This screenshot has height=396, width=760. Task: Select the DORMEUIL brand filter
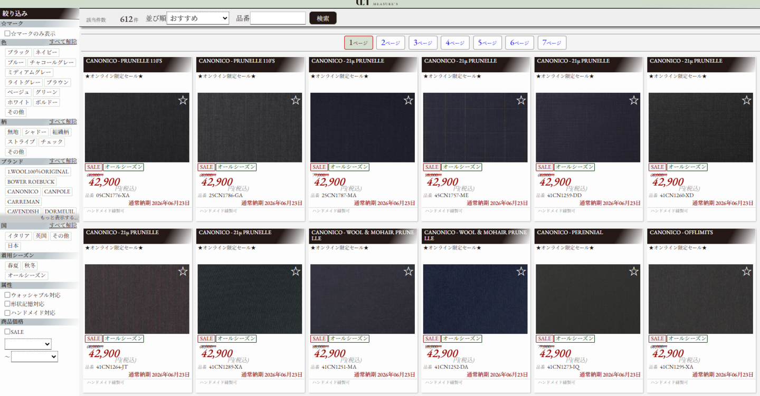point(60,211)
